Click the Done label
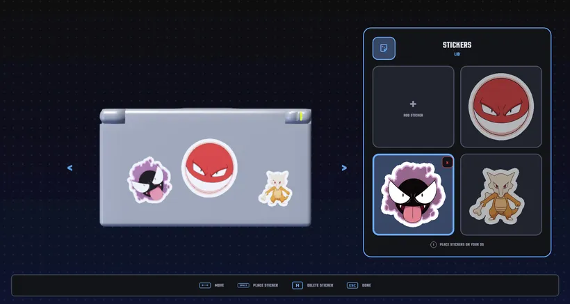 point(366,285)
